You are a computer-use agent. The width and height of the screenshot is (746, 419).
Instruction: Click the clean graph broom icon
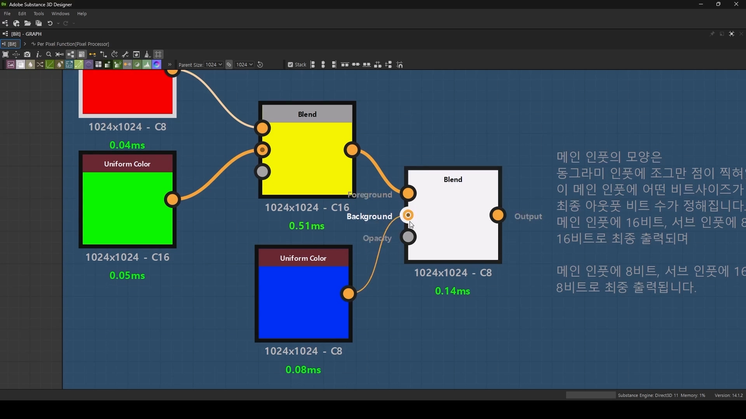147,54
